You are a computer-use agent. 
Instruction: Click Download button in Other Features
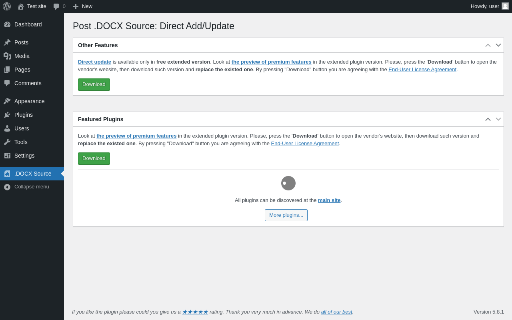(94, 84)
